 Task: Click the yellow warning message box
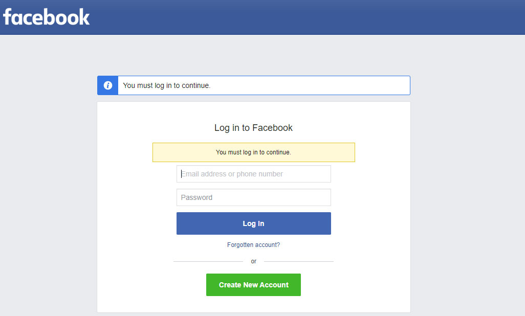253,152
